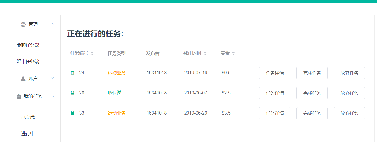The height and width of the screenshot is (160, 377).
Task: Click the gear icon beside 管理
Action: 23,25
